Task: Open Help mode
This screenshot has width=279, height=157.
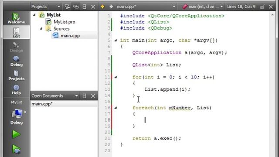Action: [16, 90]
